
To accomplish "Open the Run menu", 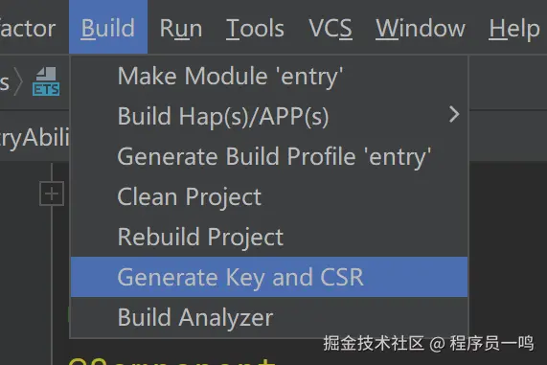I will (x=181, y=27).
